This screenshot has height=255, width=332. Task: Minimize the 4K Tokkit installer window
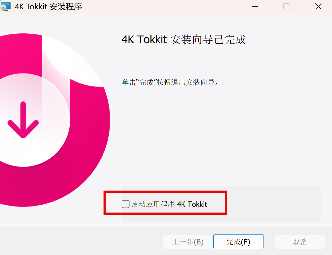(254, 7)
